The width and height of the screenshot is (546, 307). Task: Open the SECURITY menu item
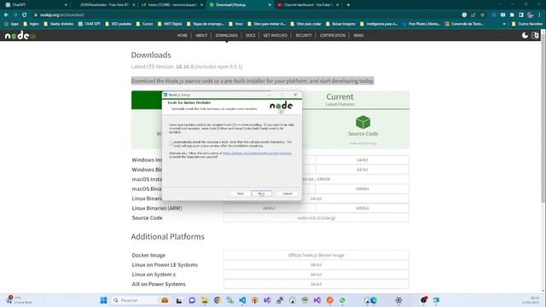tap(304, 36)
